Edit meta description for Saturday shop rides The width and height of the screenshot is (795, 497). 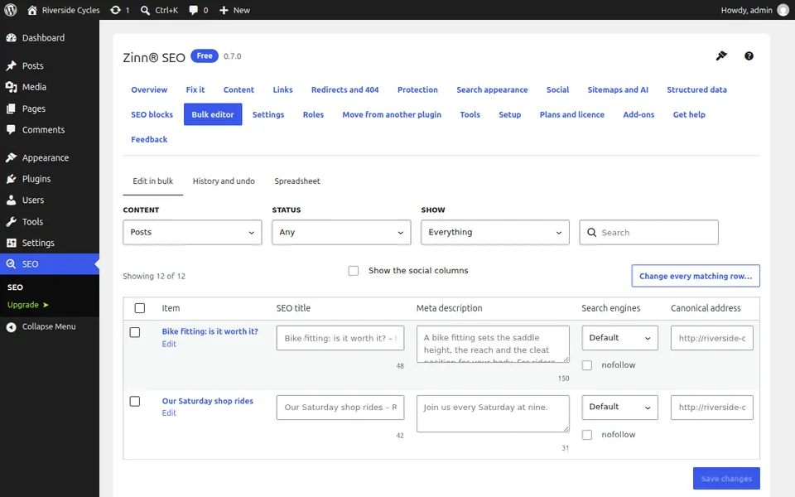pyautogui.click(x=493, y=414)
